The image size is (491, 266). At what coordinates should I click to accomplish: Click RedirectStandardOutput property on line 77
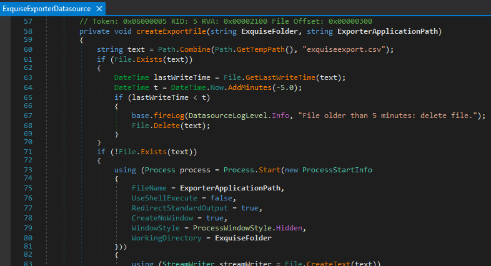coord(180,209)
